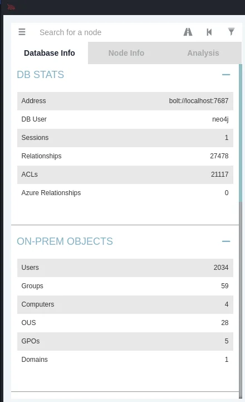
Task: Select the Computers count row
Action: pyautogui.click(x=125, y=304)
